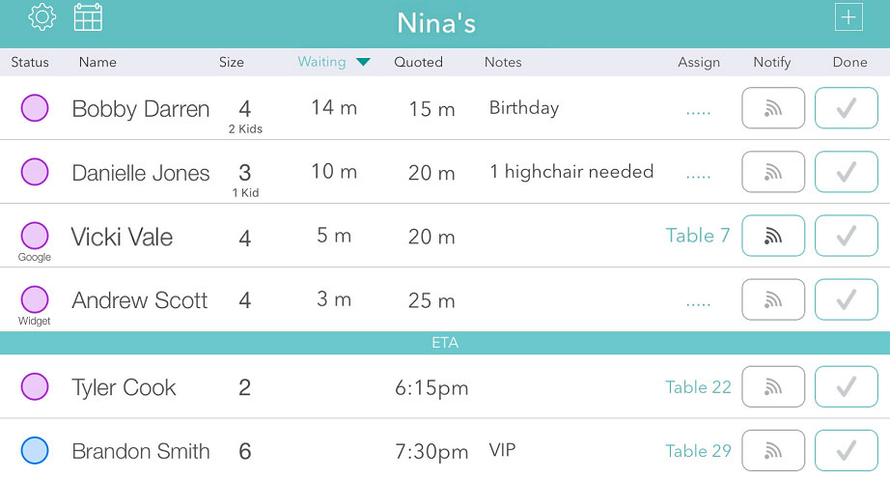Notify Andrew Scott using the signal icon
890x480 pixels.
[773, 299]
